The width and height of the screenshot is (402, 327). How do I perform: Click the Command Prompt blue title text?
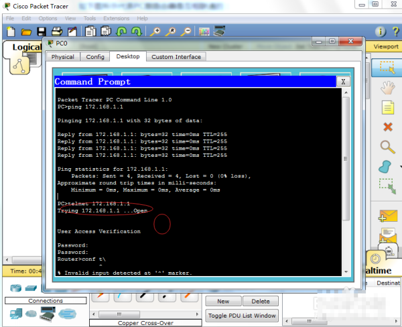92,82
